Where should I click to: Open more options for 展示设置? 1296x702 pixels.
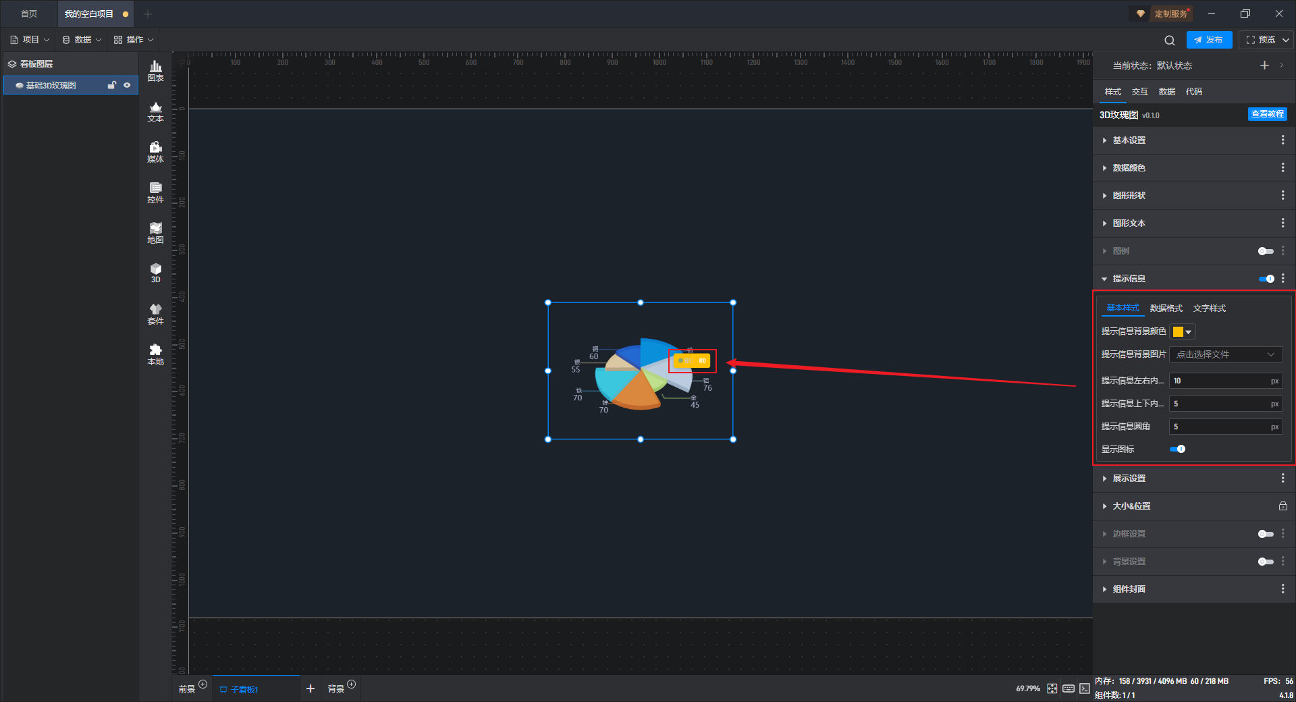coord(1282,478)
